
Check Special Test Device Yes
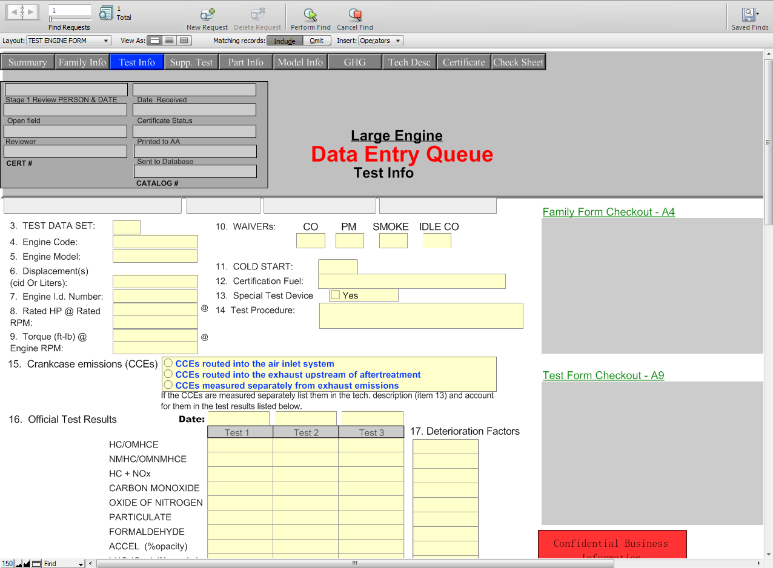click(335, 295)
